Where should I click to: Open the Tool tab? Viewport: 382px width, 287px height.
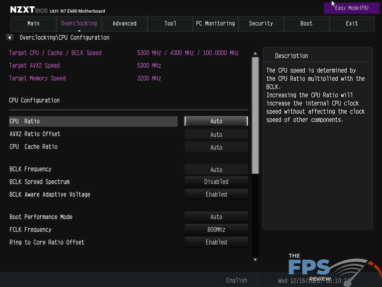point(170,23)
